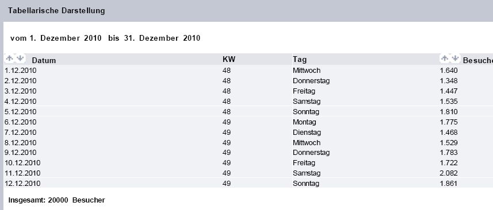Click the Insgesamt: 20000 Besucher total
Screen dimensions: 493x210
click(56, 200)
